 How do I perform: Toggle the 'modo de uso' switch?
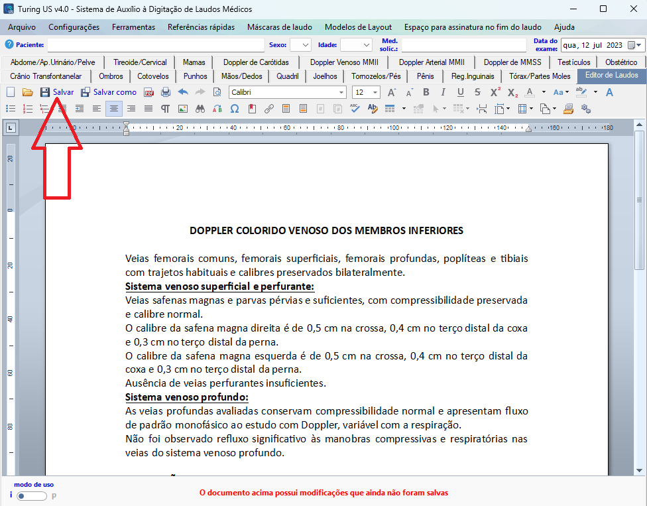coord(32,495)
